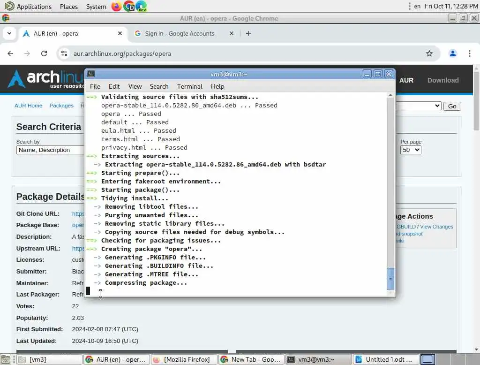The width and height of the screenshot is (480, 365).
Task: Launch Chrome from the top panel
Action: (x=129, y=6)
